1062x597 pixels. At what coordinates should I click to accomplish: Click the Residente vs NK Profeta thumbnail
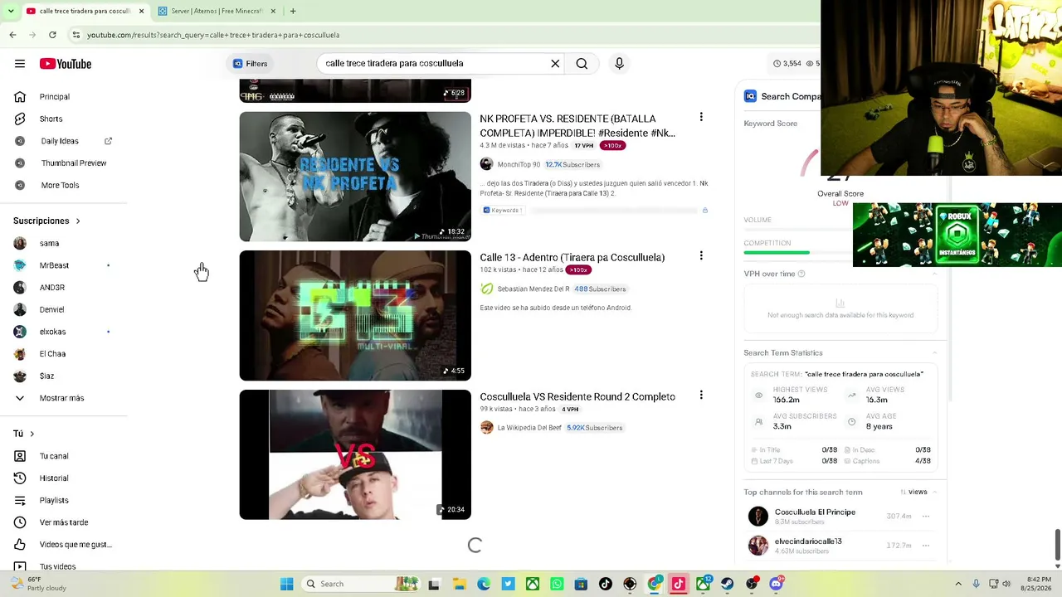coord(355,177)
